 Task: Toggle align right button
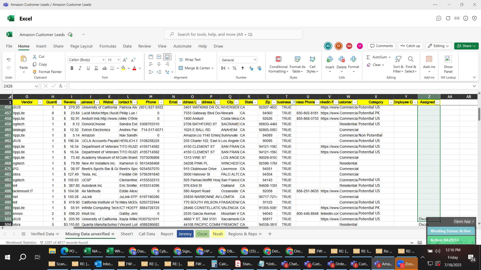click(167, 64)
